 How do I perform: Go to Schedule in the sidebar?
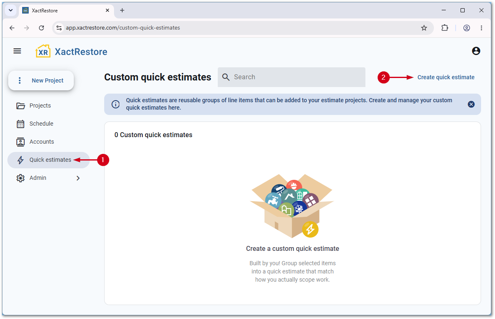point(48,124)
